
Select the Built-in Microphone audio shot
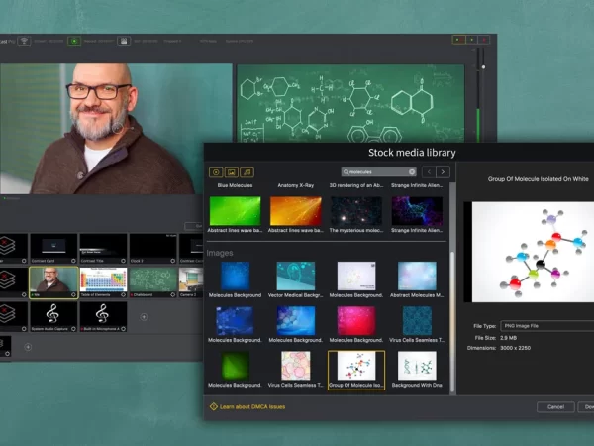(x=103, y=317)
